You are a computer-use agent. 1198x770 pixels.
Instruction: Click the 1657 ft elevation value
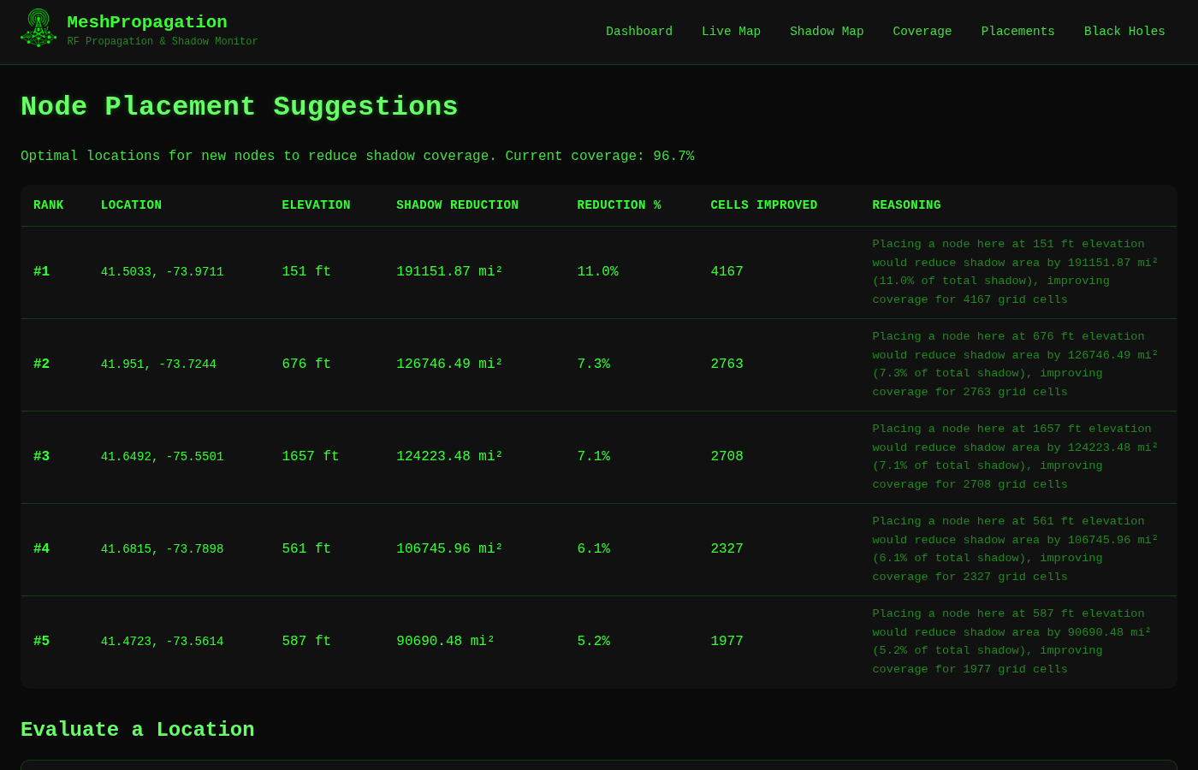click(311, 457)
